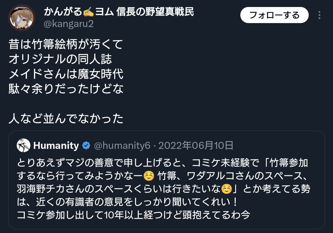This screenshot has height=233, width=333.
Task: Click the tweet line オリジナルの同人誌
Action: point(60,60)
